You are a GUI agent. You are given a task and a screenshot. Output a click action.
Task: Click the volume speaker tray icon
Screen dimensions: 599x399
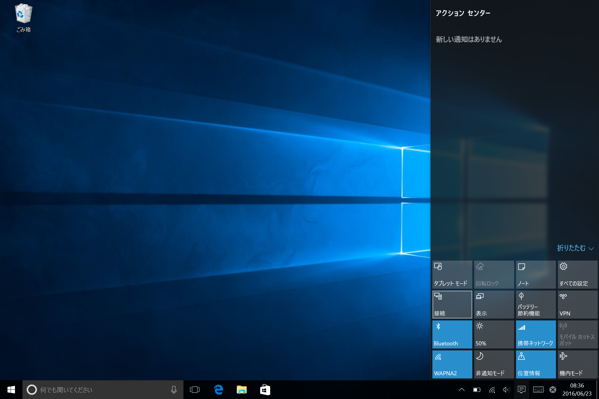coord(506,390)
